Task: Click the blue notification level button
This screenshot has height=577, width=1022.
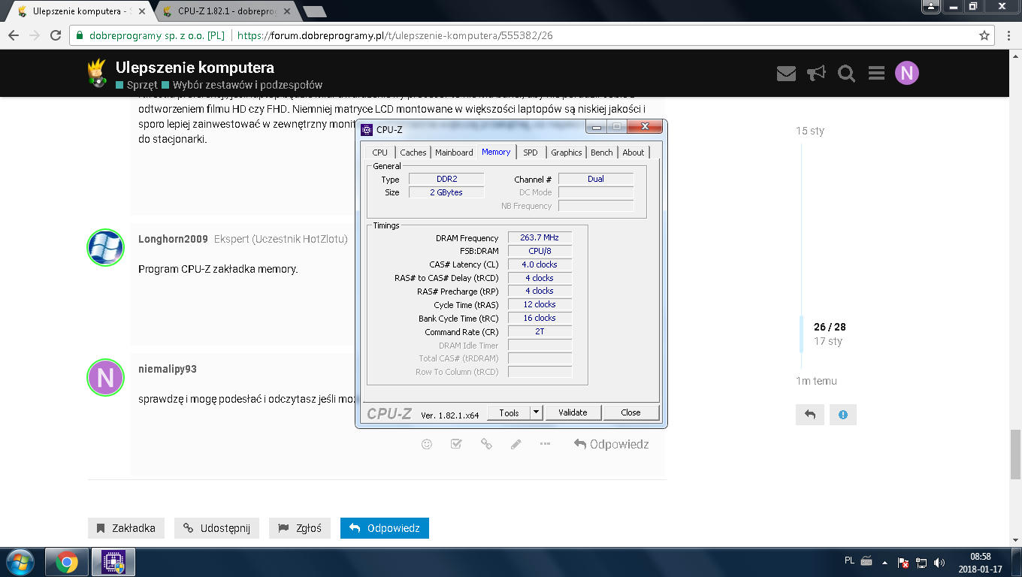Action: click(x=843, y=415)
